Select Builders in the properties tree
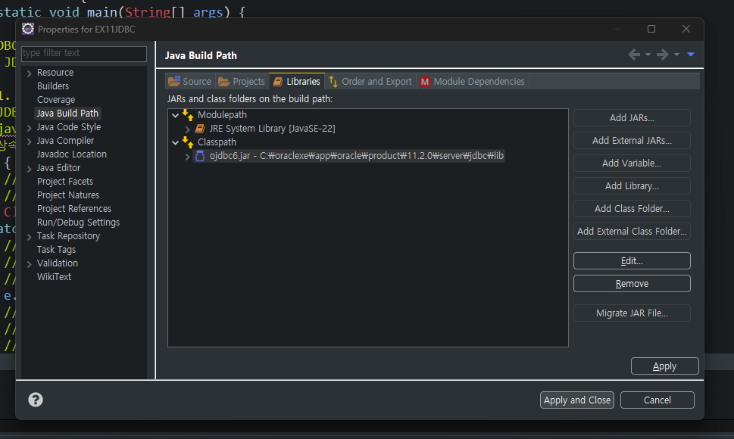 pyautogui.click(x=53, y=86)
